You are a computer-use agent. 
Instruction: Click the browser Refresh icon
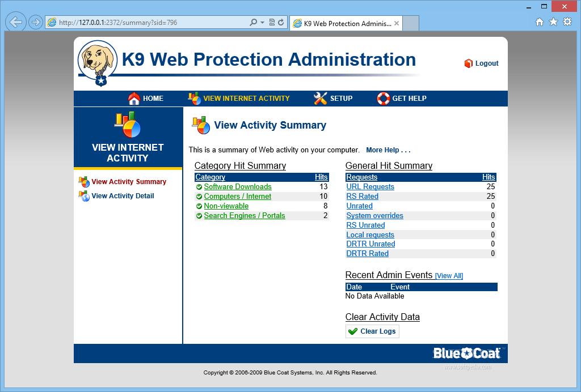click(x=281, y=22)
